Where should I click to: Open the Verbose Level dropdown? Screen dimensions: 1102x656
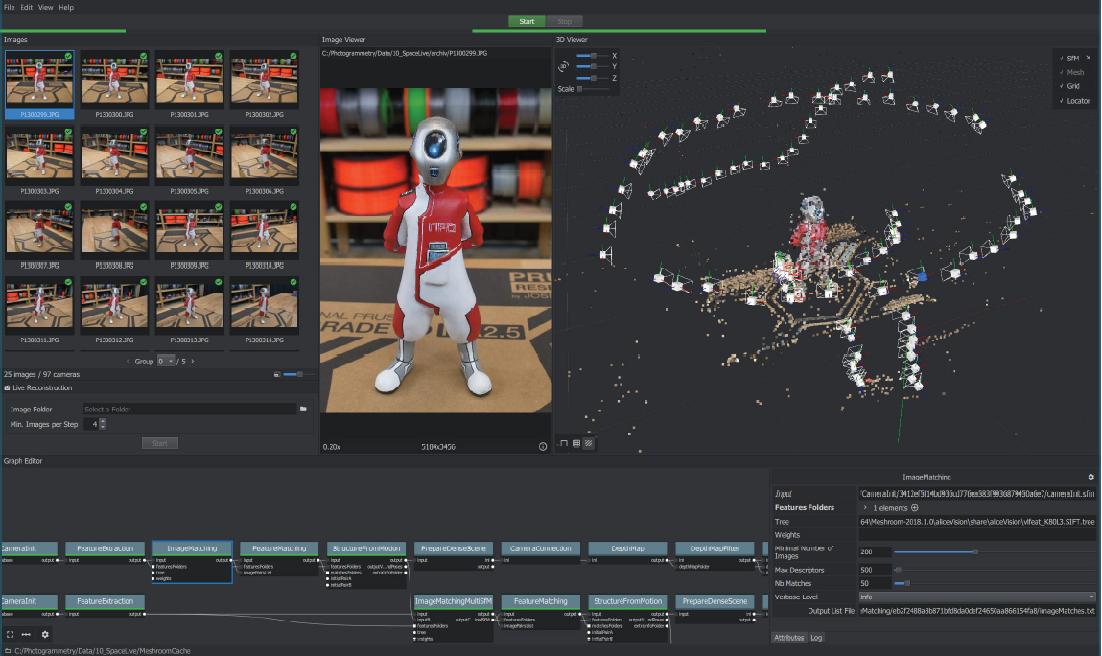pyautogui.click(x=976, y=597)
